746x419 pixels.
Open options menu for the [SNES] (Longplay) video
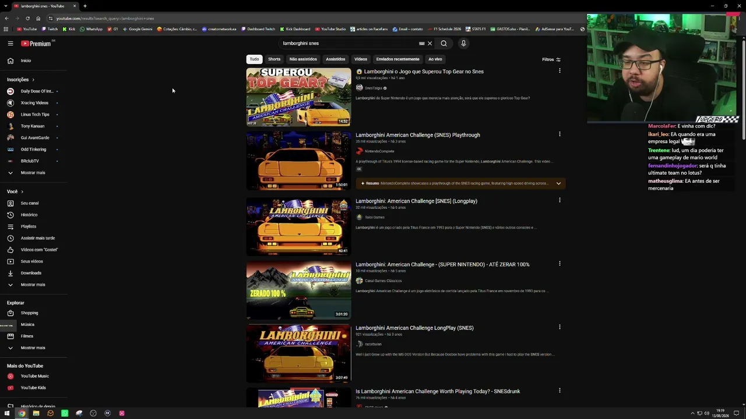point(559,200)
